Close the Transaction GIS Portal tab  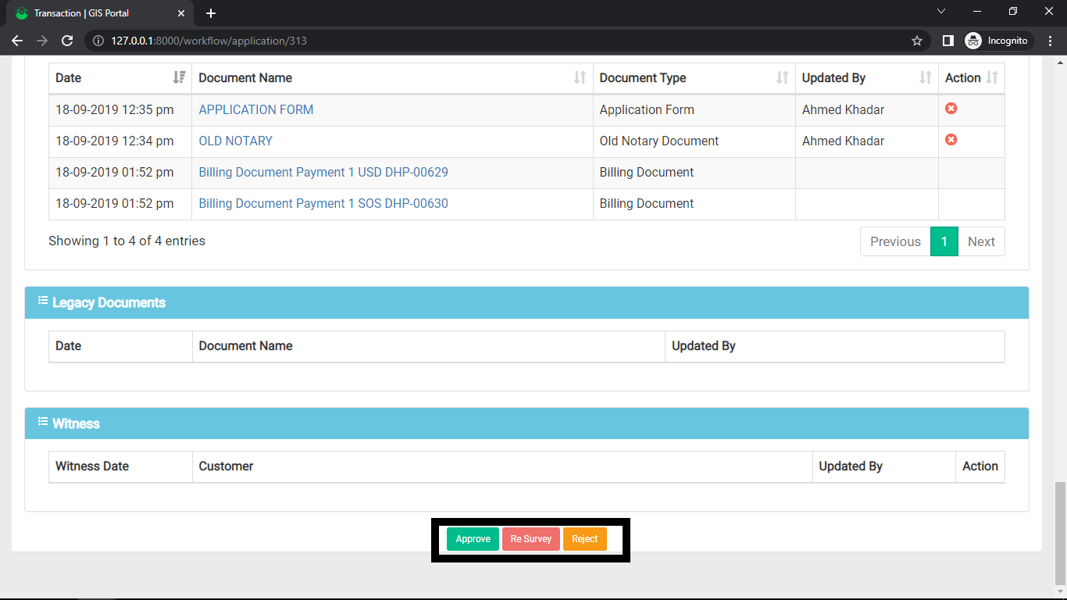180,13
